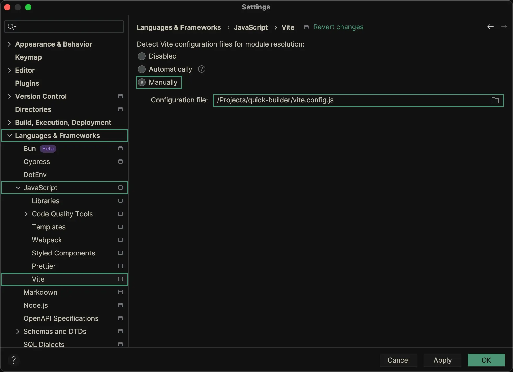Click project-level icon beside Bun
513x372 pixels.
[x=120, y=148]
